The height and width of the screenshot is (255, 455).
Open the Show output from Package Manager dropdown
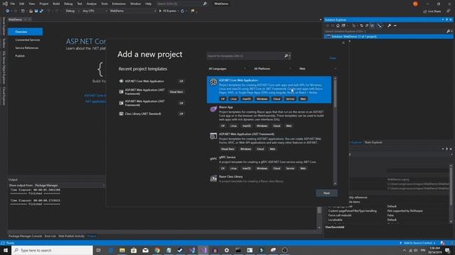point(69,186)
